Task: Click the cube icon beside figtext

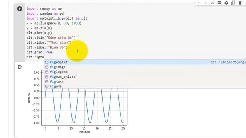Action: 47,82
